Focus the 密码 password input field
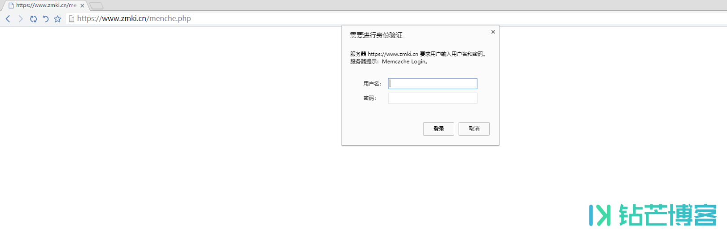Screen dimensions: 727x235 [x=433, y=98]
